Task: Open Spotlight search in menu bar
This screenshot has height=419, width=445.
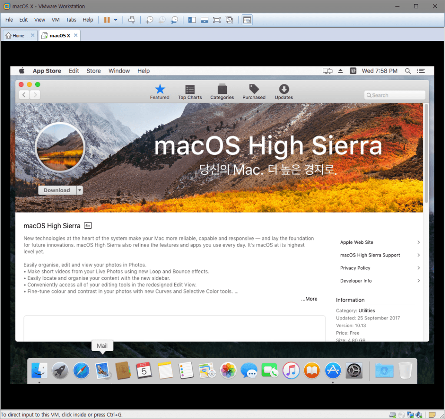Action: tap(408, 71)
